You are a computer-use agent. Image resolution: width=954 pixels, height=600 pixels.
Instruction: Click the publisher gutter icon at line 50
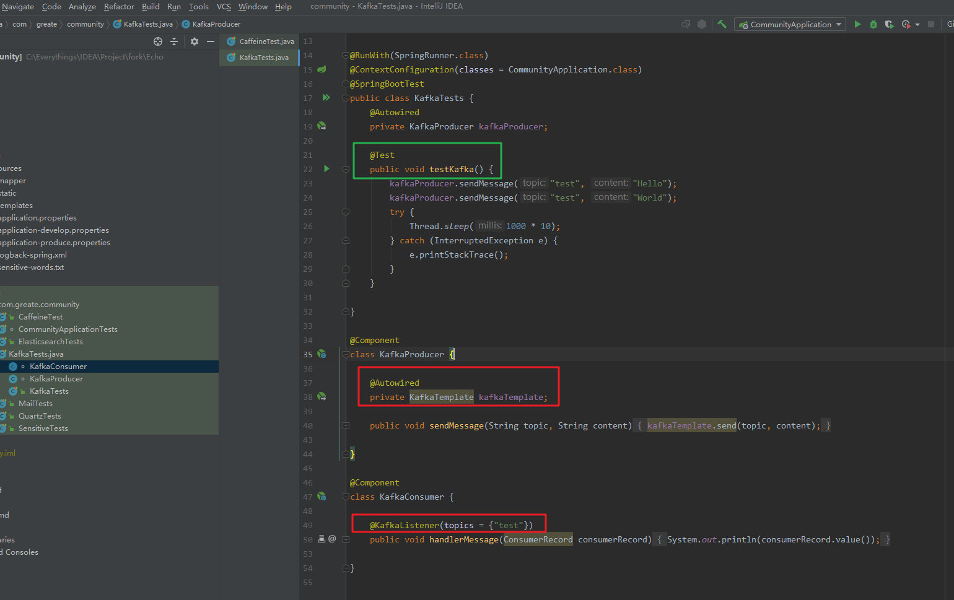tap(322, 539)
